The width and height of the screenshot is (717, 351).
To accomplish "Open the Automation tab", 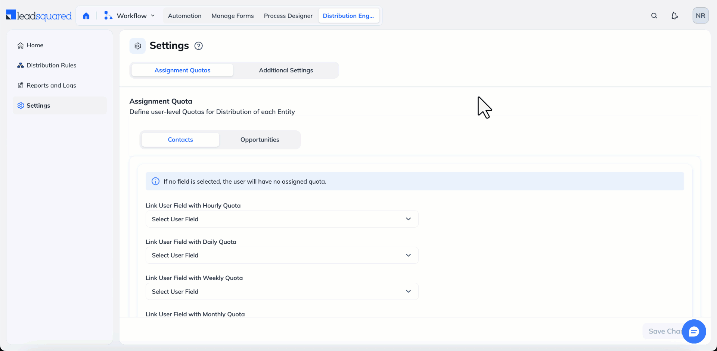I will point(184,16).
